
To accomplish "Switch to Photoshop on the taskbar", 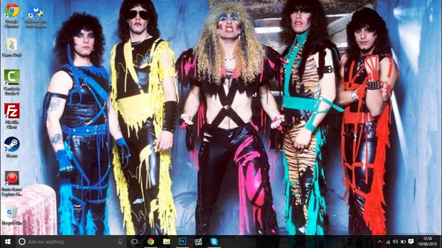I will [x=182, y=242].
